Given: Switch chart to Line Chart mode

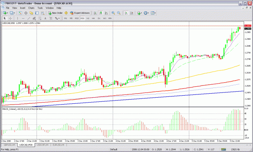Looking at the screenshot, I should pyautogui.click(x=106, y=13).
